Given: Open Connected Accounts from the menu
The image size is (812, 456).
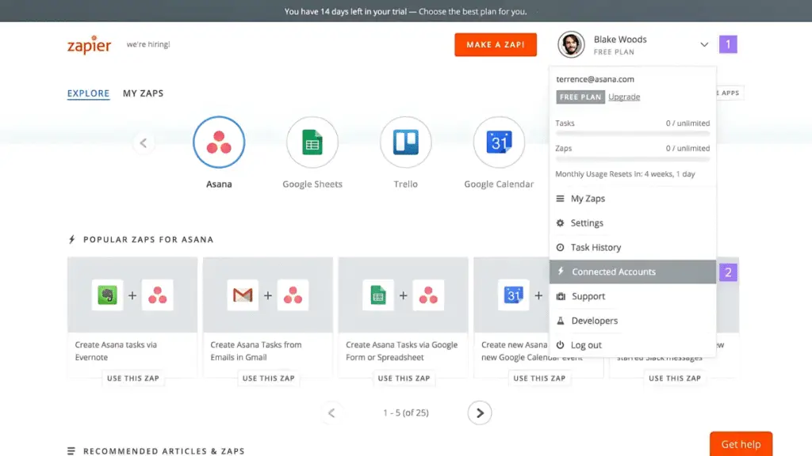Looking at the screenshot, I should point(614,272).
